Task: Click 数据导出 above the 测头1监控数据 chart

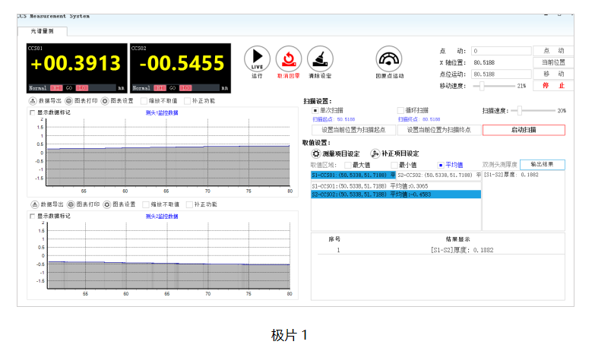Action: pyautogui.click(x=45, y=101)
